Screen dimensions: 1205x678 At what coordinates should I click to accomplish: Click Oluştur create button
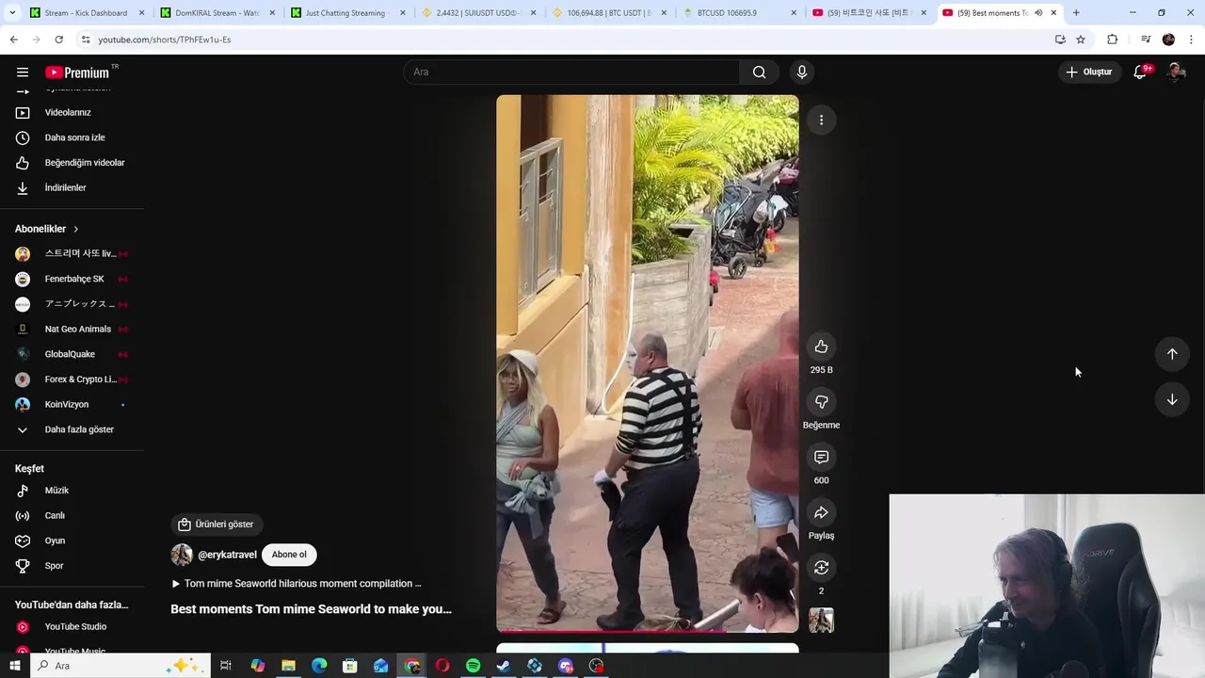click(x=1088, y=72)
